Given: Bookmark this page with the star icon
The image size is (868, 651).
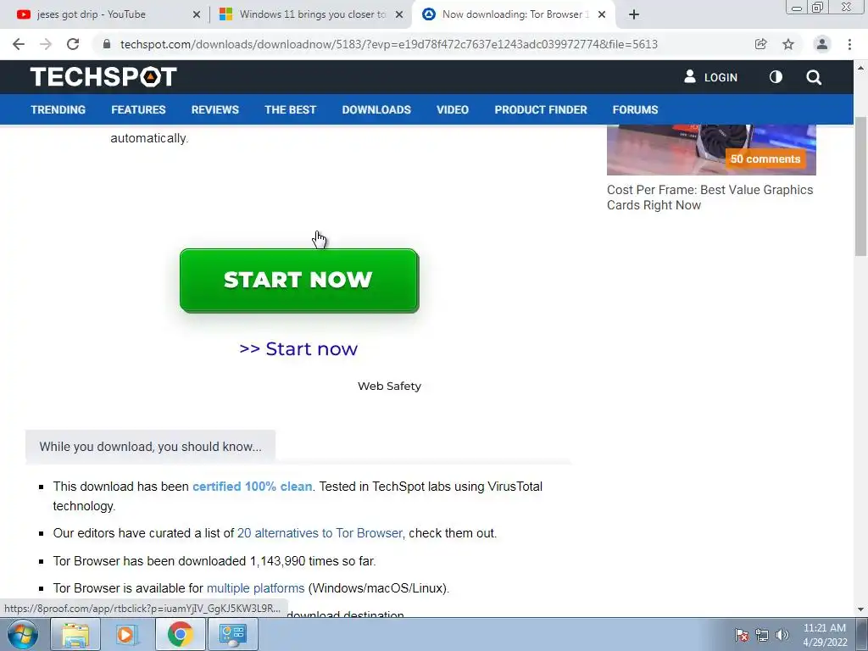Looking at the screenshot, I should pos(788,44).
